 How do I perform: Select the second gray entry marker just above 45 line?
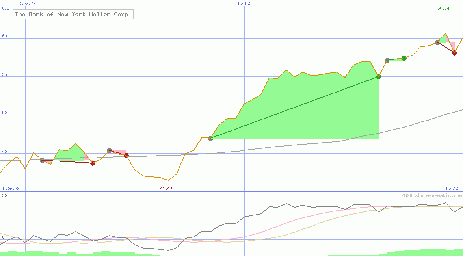pos(109,150)
